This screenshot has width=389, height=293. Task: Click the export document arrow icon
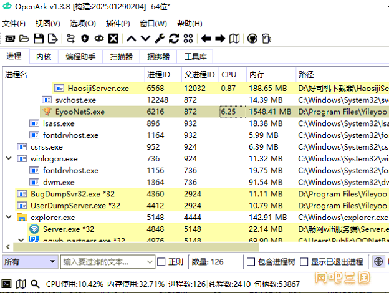pyautogui.click(x=52, y=39)
